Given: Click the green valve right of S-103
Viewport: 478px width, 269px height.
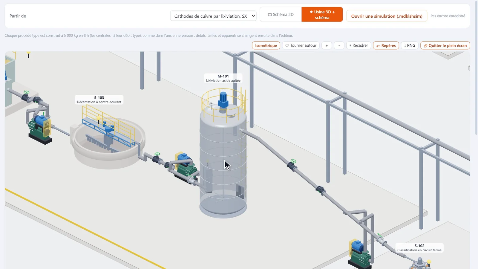Looking at the screenshot, I should (x=157, y=158).
